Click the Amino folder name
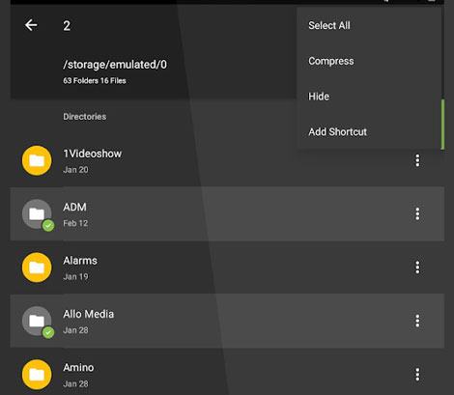 click(78, 367)
